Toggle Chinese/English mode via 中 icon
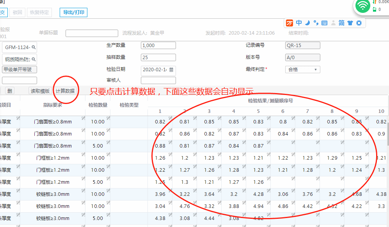The image size is (389, 227). [299, 23]
